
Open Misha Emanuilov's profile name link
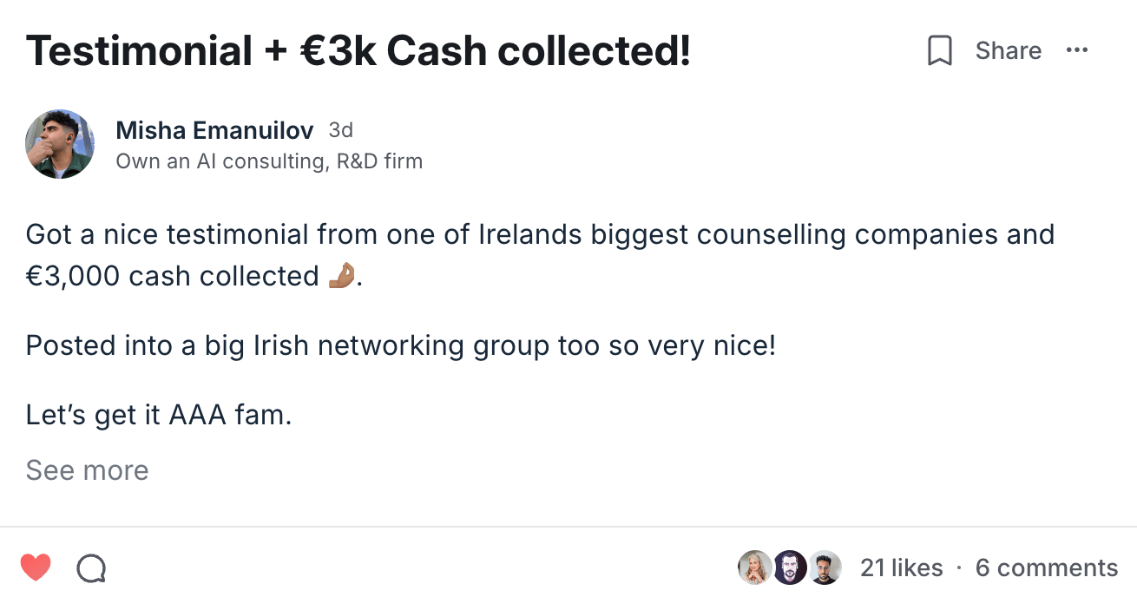(214, 131)
